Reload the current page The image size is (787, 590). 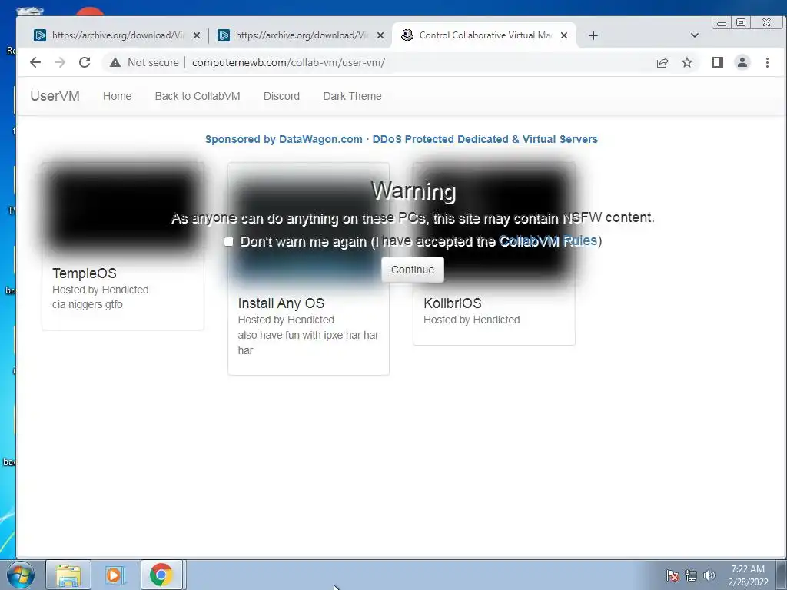[x=85, y=62]
